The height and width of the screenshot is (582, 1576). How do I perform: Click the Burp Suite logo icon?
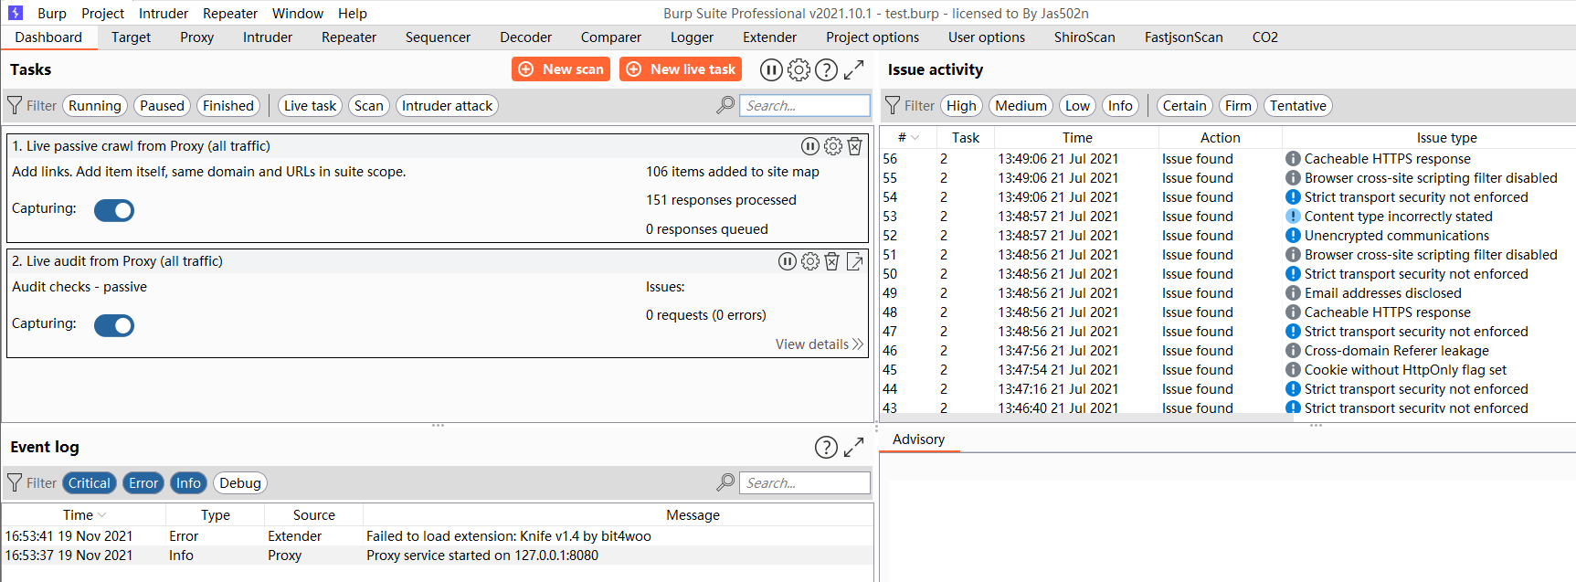pyautogui.click(x=16, y=13)
